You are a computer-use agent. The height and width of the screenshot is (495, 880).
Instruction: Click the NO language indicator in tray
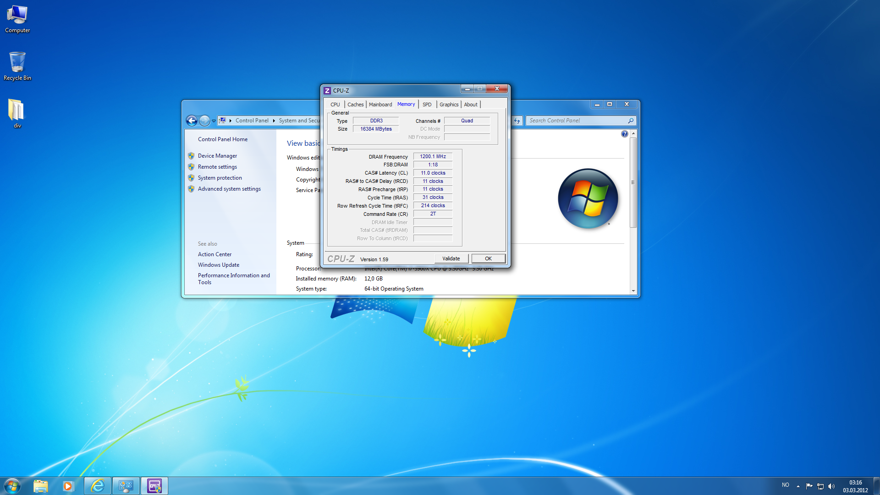785,485
